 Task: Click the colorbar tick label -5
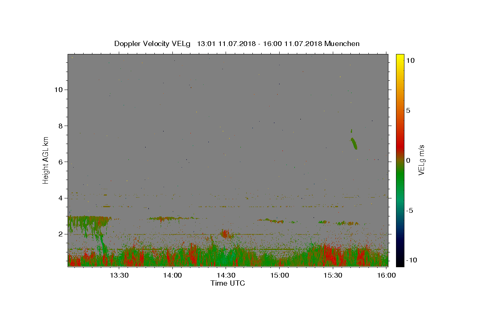409,210
